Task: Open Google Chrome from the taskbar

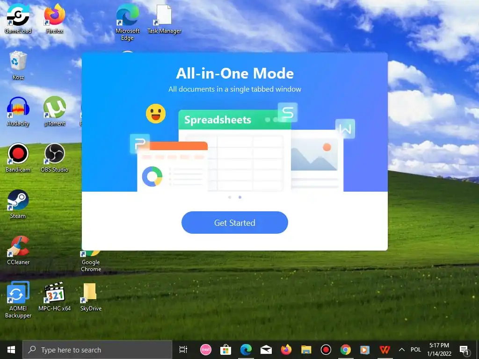Action: pyautogui.click(x=346, y=350)
